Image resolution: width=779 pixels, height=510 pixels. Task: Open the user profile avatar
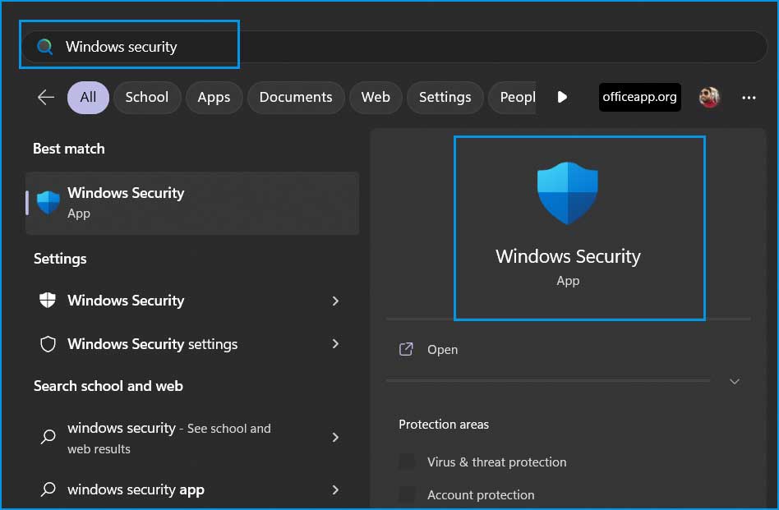pyautogui.click(x=709, y=98)
